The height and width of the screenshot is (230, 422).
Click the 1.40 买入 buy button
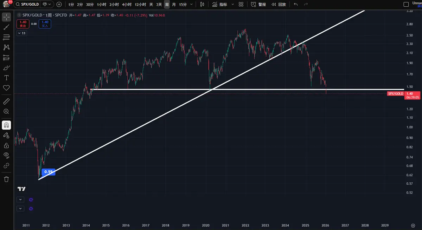coord(45,24)
